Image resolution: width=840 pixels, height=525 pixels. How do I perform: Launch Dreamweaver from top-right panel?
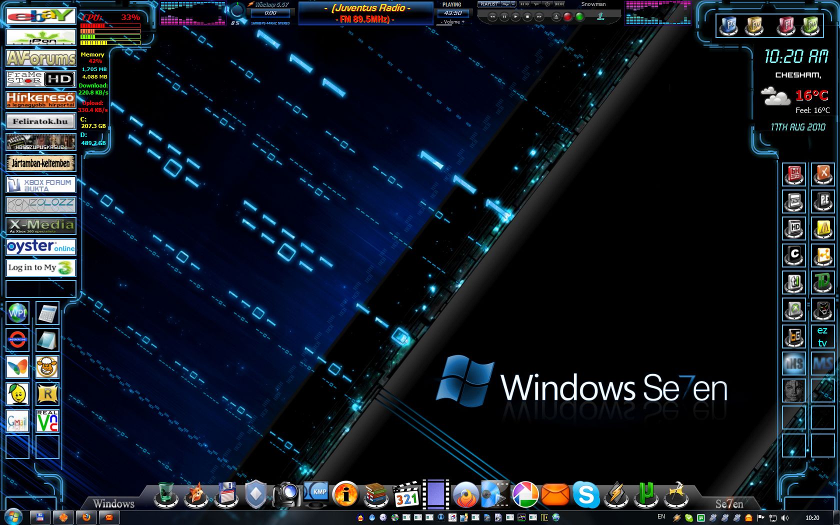(811, 25)
